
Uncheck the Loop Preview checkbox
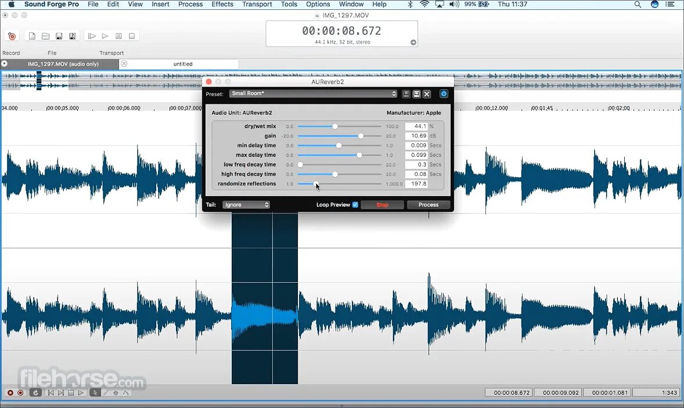(355, 205)
